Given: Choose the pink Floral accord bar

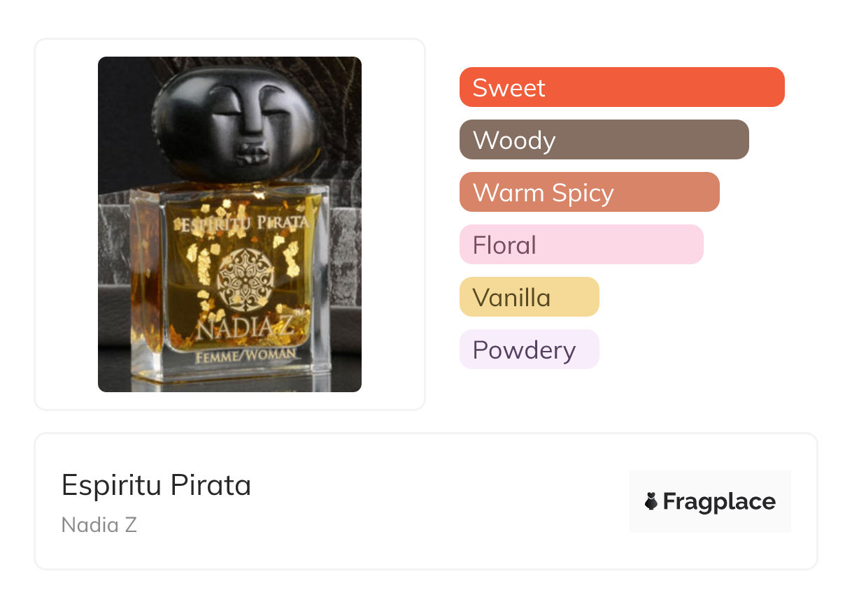Looking at the screenshot, I should [581, 245].
